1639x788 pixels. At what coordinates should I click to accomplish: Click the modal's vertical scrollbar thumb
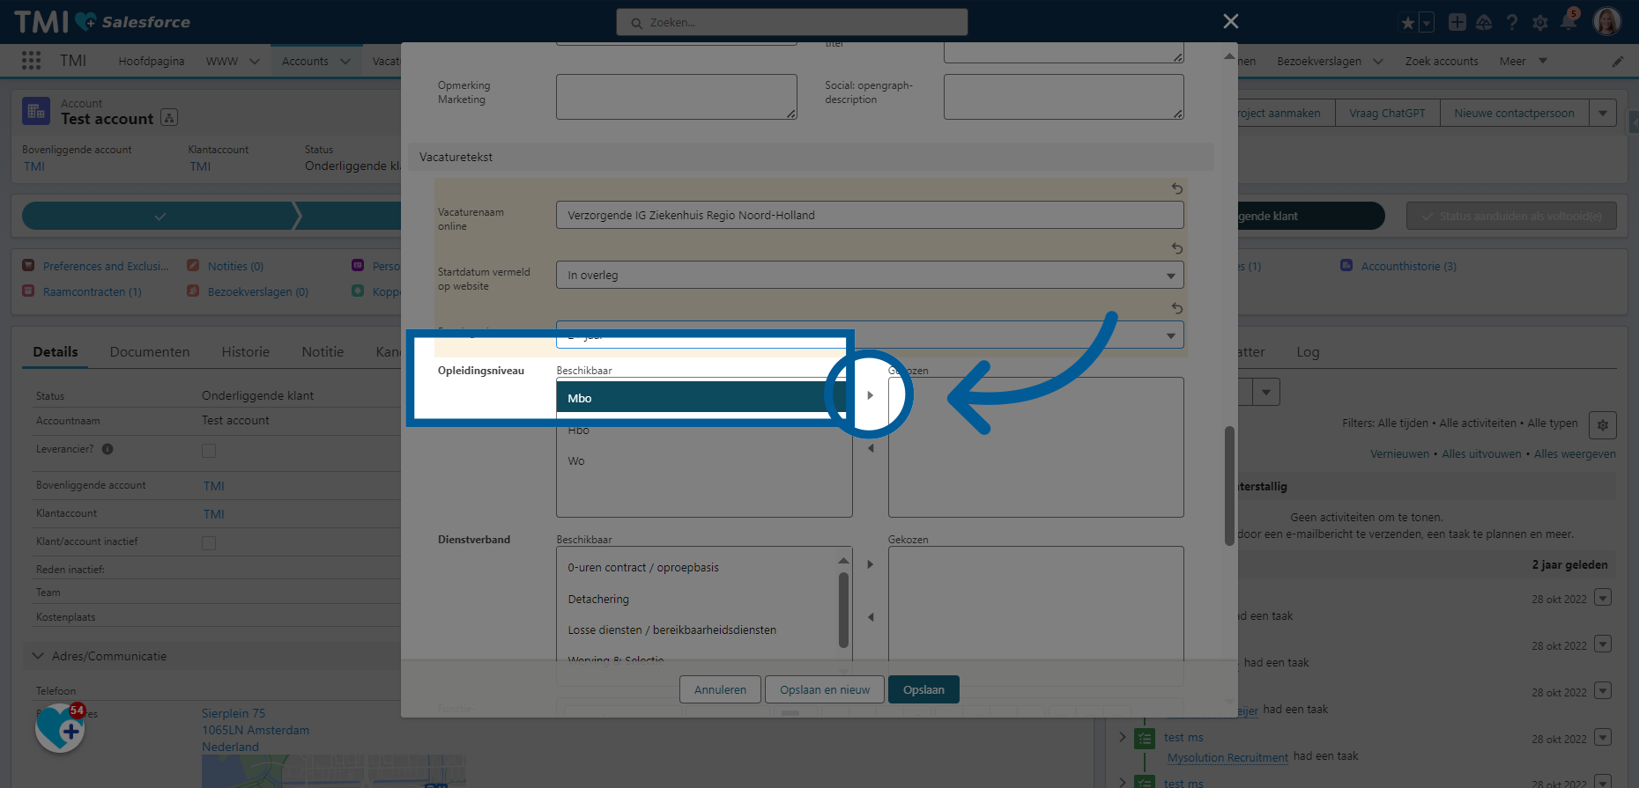click(x=1229, y=486)
